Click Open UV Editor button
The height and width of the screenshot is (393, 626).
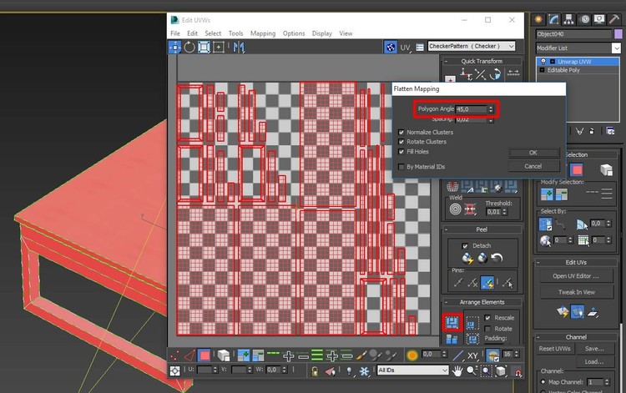576,276
